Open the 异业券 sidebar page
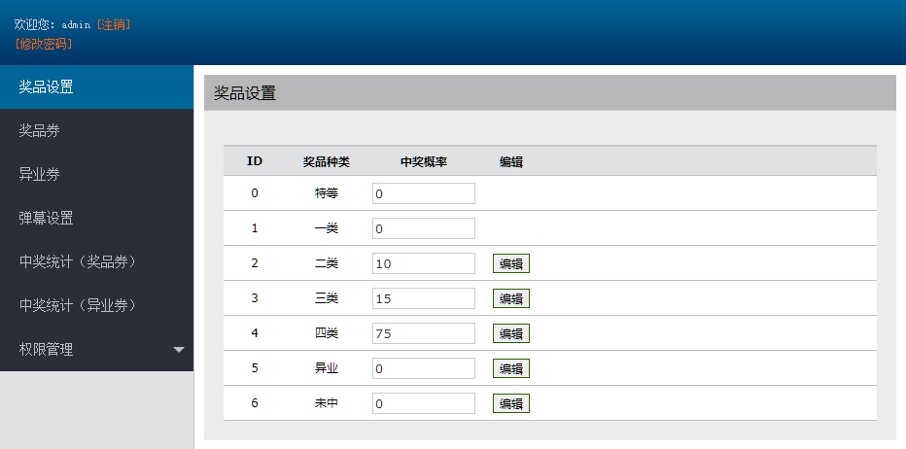The image size is (906, 449). pyautogui.click(x=96, y=175)
